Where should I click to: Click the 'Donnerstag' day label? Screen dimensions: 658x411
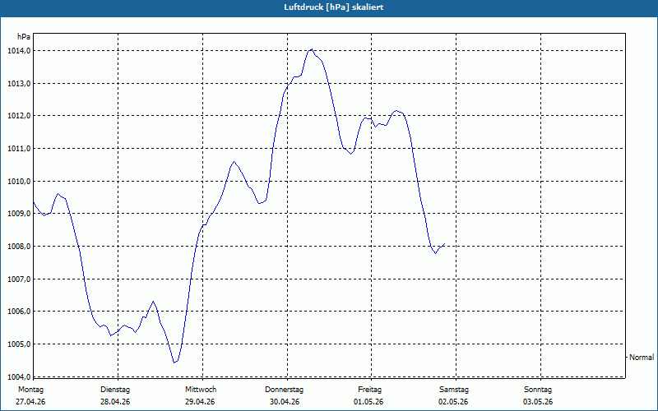coord(284,390)
